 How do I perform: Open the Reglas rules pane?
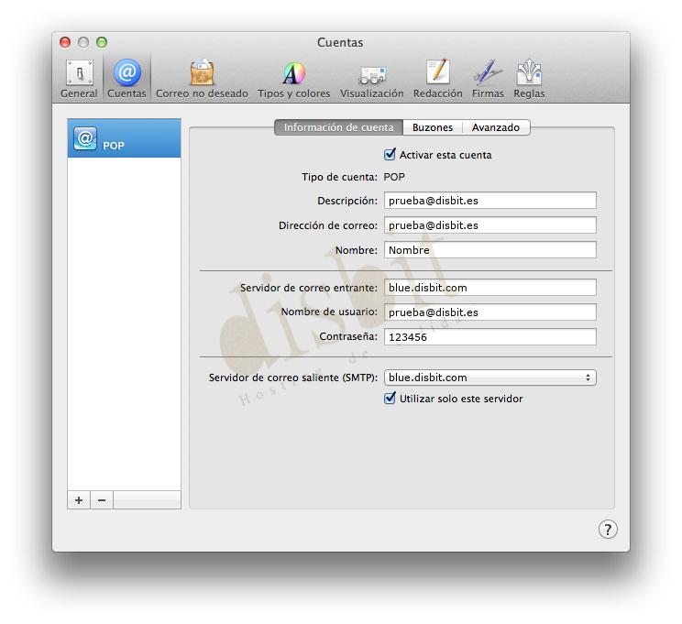(x=529, y=79)
